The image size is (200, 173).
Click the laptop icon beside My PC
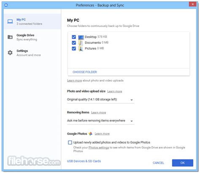10,22
